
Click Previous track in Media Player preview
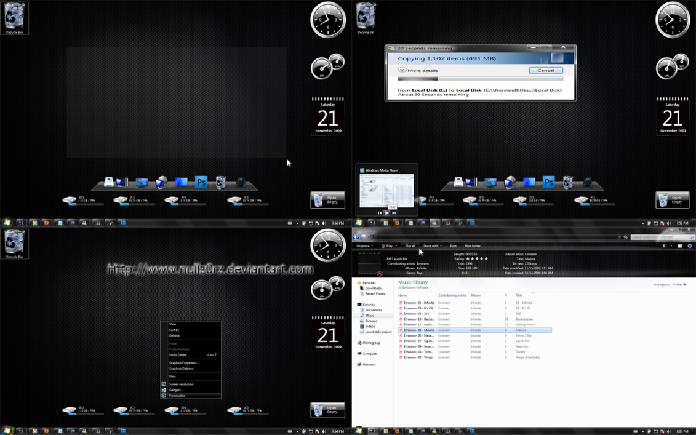pos(380,213)
